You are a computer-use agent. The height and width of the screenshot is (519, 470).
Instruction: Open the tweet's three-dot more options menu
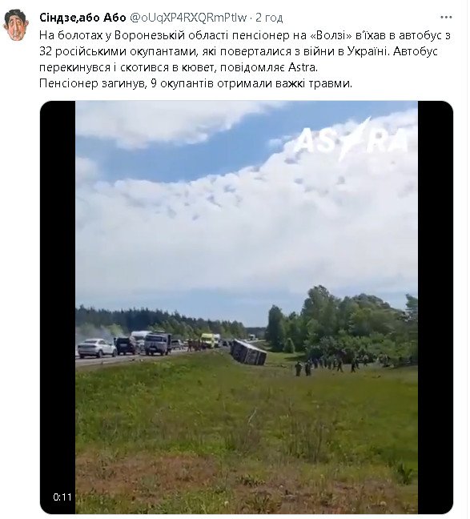[x=447, y=17]
